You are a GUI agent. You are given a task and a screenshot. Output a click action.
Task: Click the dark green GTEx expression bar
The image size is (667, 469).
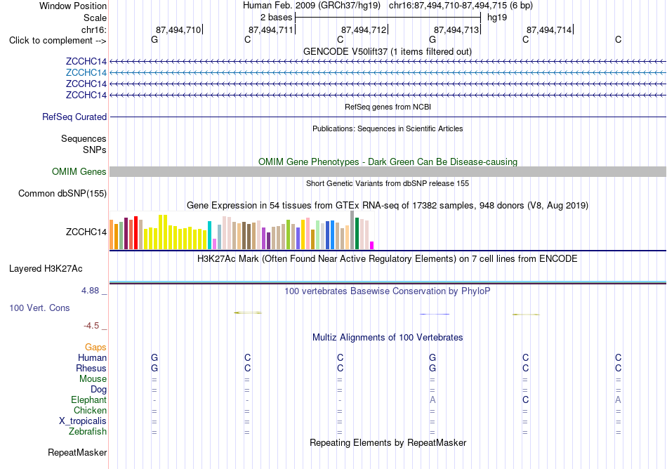(357, 233)
